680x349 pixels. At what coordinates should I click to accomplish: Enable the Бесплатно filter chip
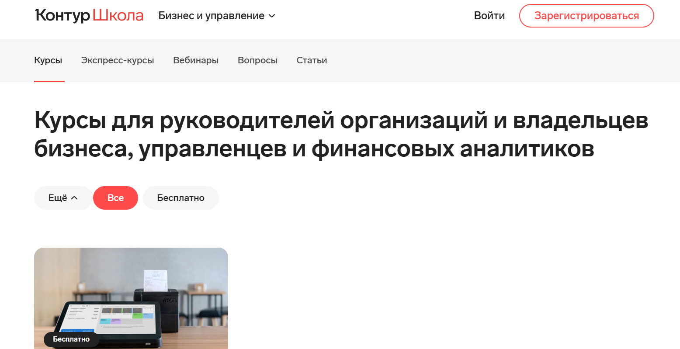click(x=180, y=198)
